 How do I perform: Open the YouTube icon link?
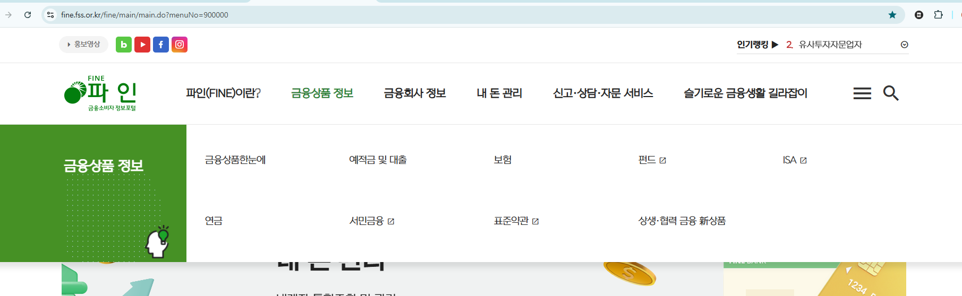coord(142,45)
